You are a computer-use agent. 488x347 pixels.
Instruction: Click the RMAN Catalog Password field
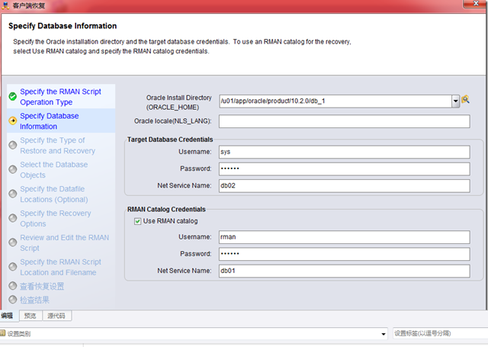coord(344,254)
